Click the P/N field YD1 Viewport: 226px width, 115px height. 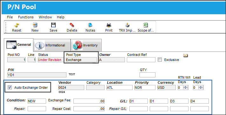(37, 75)
